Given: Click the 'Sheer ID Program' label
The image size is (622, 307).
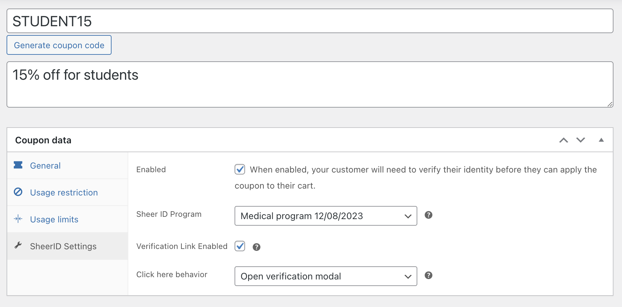Looking at the screenshot, I should (x=169, y=214).
